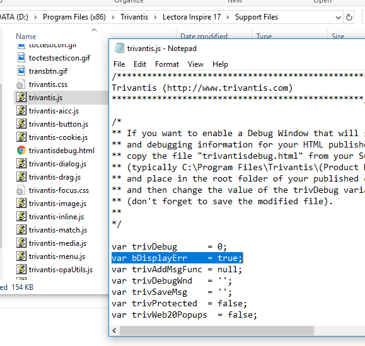Open the Notepad View menu
The width and height of the screenshot is (365, 346).
coord(195,64)
